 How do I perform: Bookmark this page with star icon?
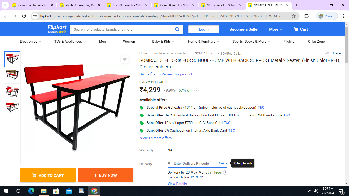coord(294,16)
